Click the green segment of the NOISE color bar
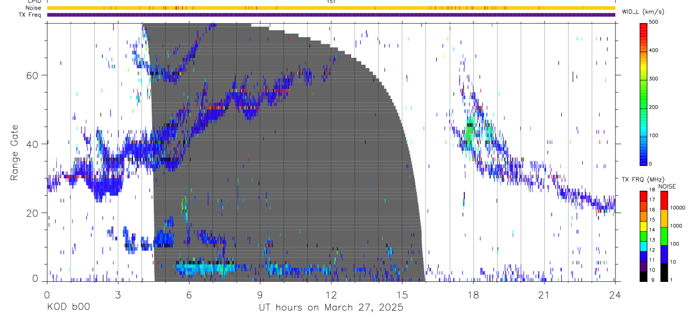Image resolution: width=692 pixels, height=319 pixels. pyautogui.click(x=664, y=236)
